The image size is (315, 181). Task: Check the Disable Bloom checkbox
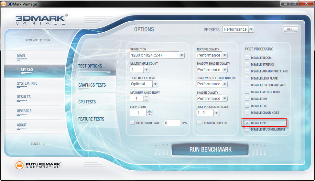coord(247,58)
